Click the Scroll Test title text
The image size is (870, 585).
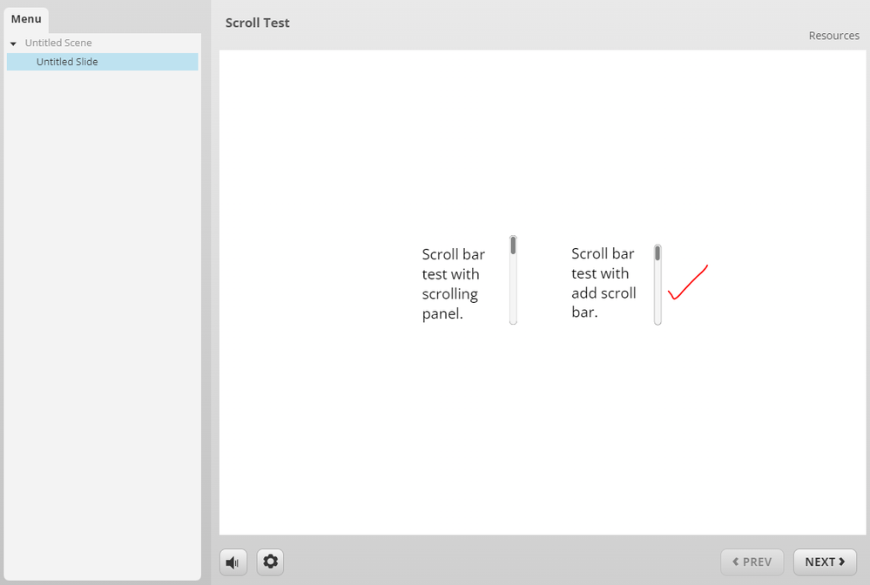(258, 23)
